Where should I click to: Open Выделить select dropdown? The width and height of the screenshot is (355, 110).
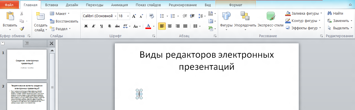click(x=340, y=28)
